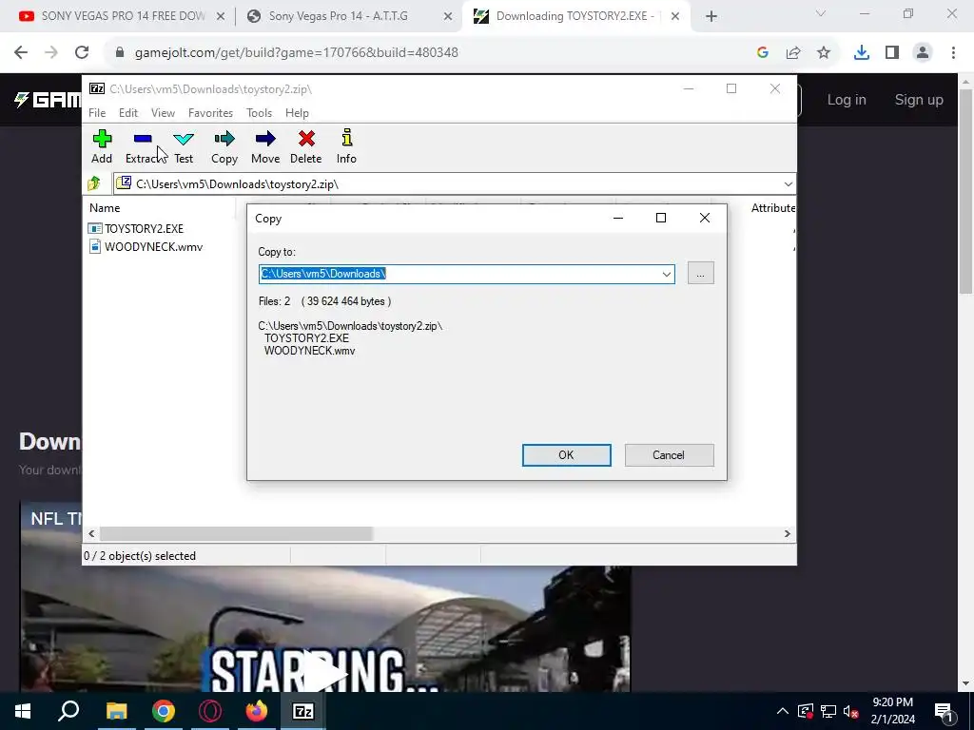Open Windows taskbar search
The width and height of the screenshot is (974, 730).
tap(68, 711)
